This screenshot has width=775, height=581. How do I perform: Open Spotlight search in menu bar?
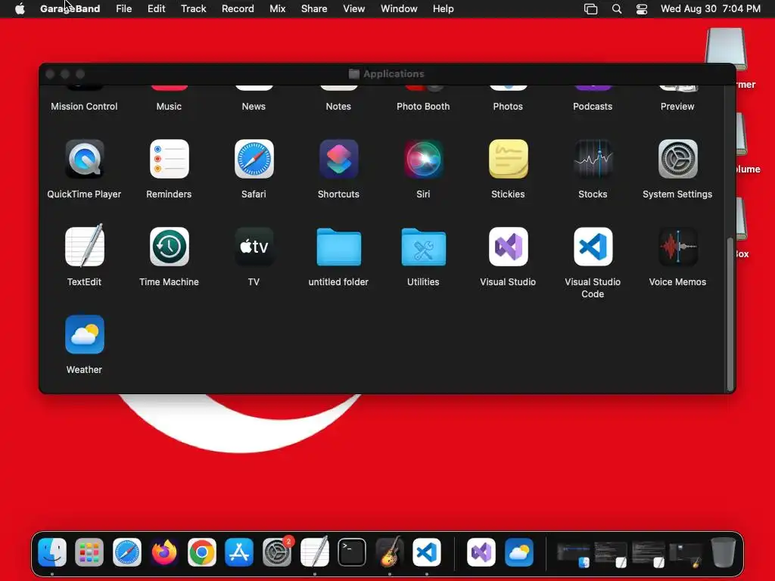[616, 8]
